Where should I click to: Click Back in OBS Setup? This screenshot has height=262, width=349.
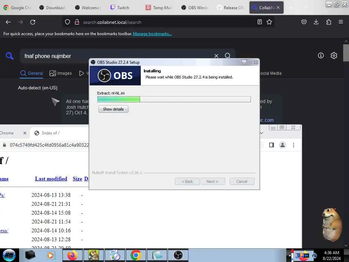[187, 181]
